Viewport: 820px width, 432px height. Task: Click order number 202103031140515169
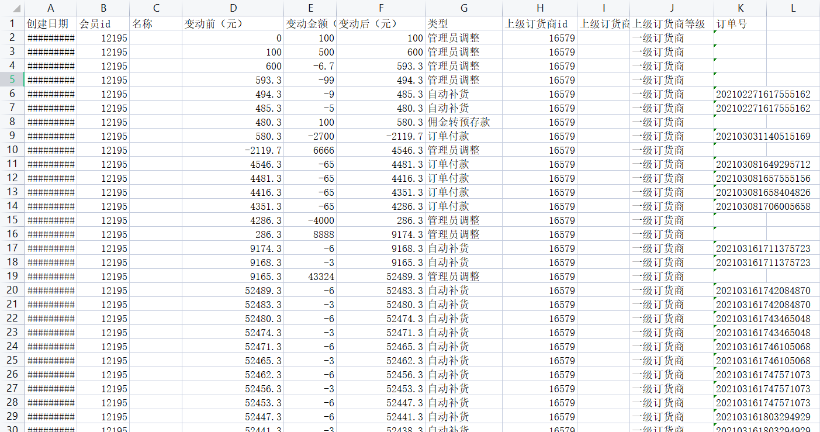[763, 136]
